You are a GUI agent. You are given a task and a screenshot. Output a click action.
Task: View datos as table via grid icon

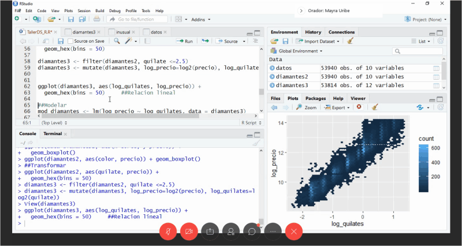click(x=437, y=68)
